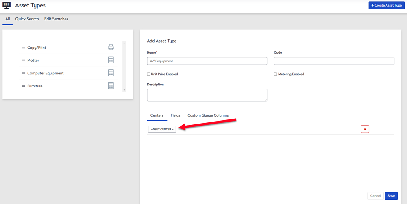Screen dimensions: 407x204
Task: Click the Save button
Action: 391,196
